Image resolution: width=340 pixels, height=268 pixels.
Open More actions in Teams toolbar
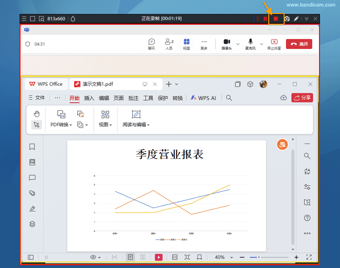pos(204,44)
